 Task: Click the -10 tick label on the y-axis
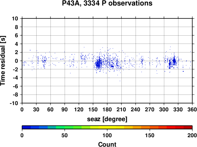14,103
